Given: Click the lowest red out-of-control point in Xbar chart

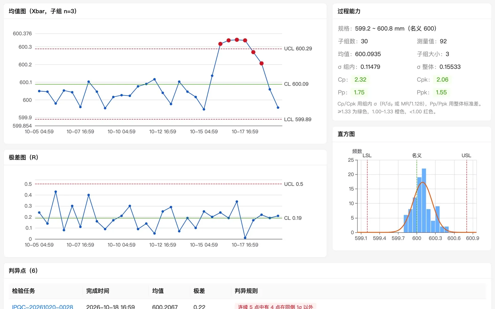Looking at the screenshot, I should [261, 63].
